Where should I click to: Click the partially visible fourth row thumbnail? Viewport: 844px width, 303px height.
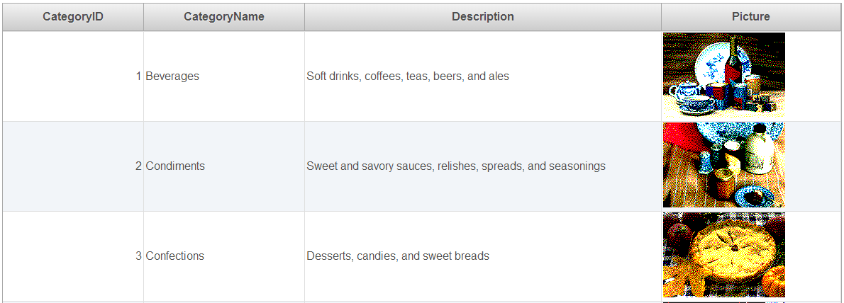click(x=724, y=302)
